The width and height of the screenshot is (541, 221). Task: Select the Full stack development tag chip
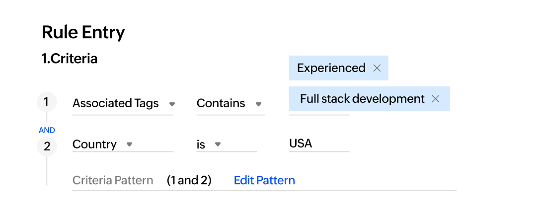coord(362,99)
